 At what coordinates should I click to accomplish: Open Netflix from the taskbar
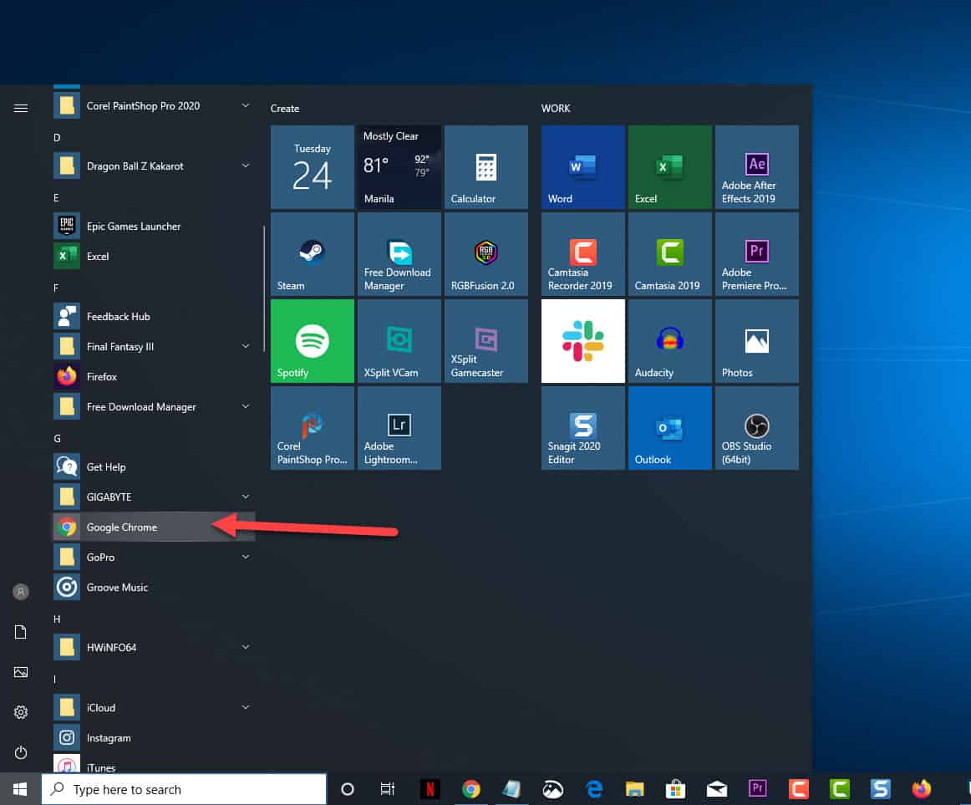pyautogui.click(x=430, y=789)
